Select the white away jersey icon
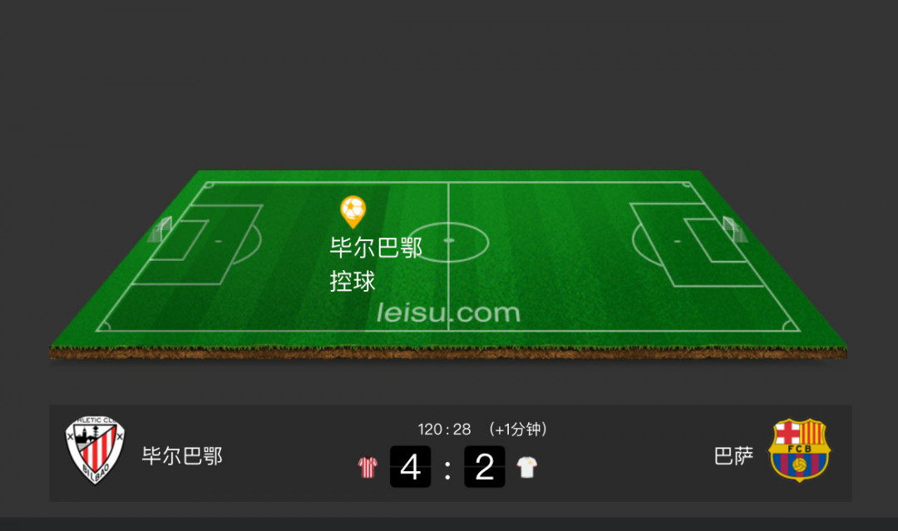The image size is (898, 531). tap(527, 467)
